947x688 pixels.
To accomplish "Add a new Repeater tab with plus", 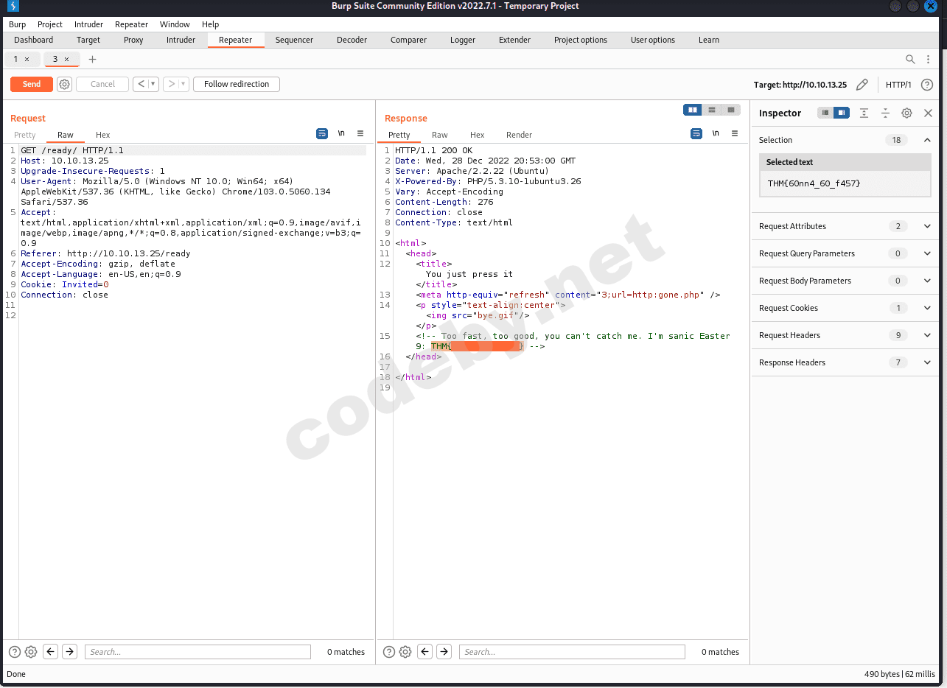I will [x=92, y=59].
